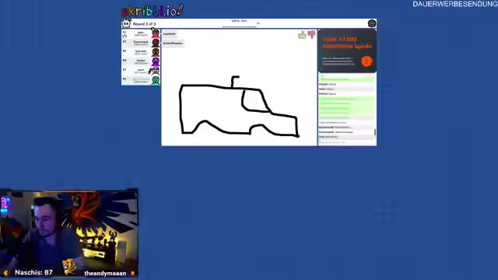Viewport: 498px width, 280px height.
Task: Select the purple player avatar
Action: coord(156,61)
